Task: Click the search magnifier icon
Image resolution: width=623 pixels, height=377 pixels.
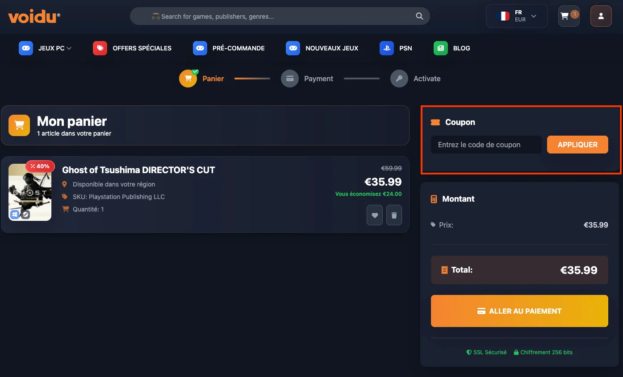Action: pyautogui.click(x=419, y=16)
